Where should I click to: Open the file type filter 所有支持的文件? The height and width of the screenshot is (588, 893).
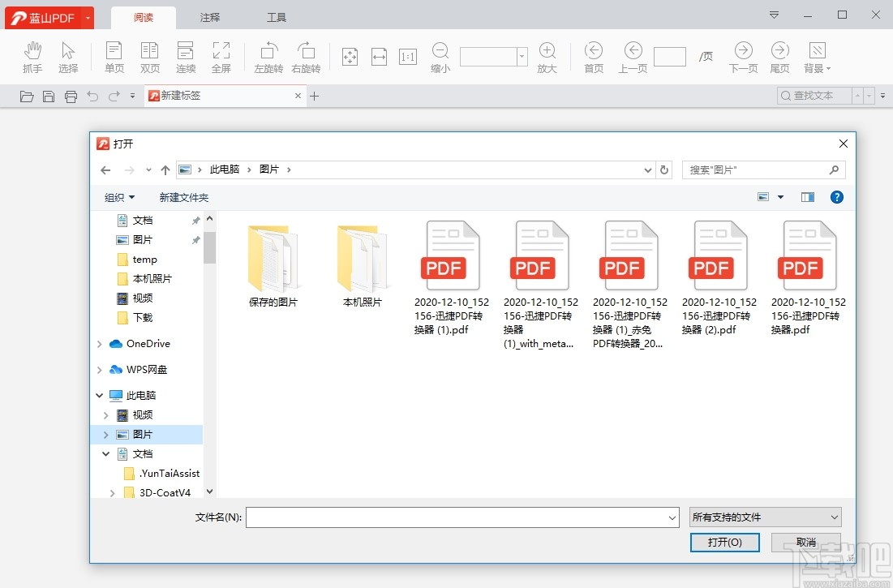point(764,517)
